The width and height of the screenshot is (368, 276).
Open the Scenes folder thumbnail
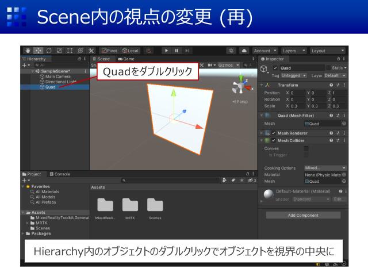(155, 205)
